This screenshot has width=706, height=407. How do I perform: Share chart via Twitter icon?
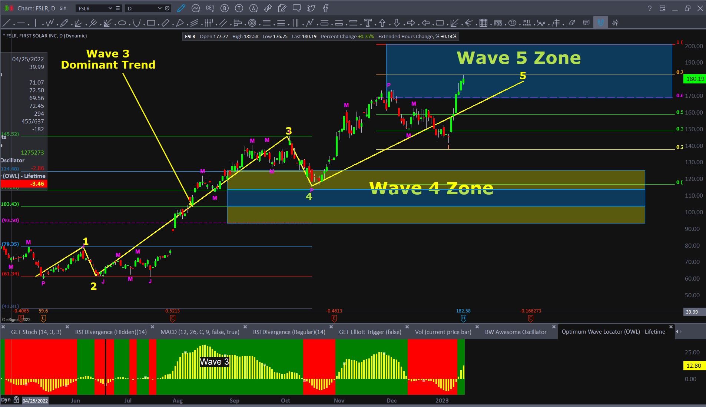[311, 8]
